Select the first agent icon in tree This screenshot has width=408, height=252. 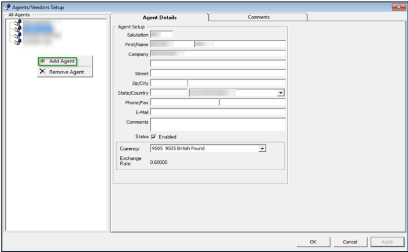tap(18, 23)
